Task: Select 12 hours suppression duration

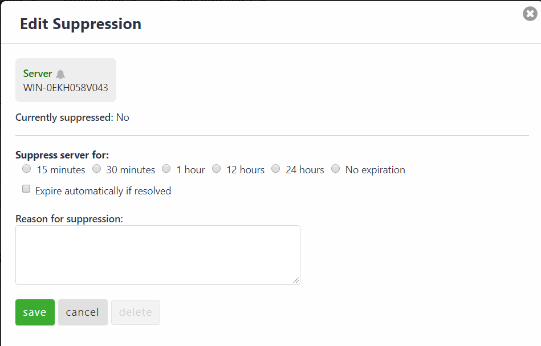Action: 216,169
